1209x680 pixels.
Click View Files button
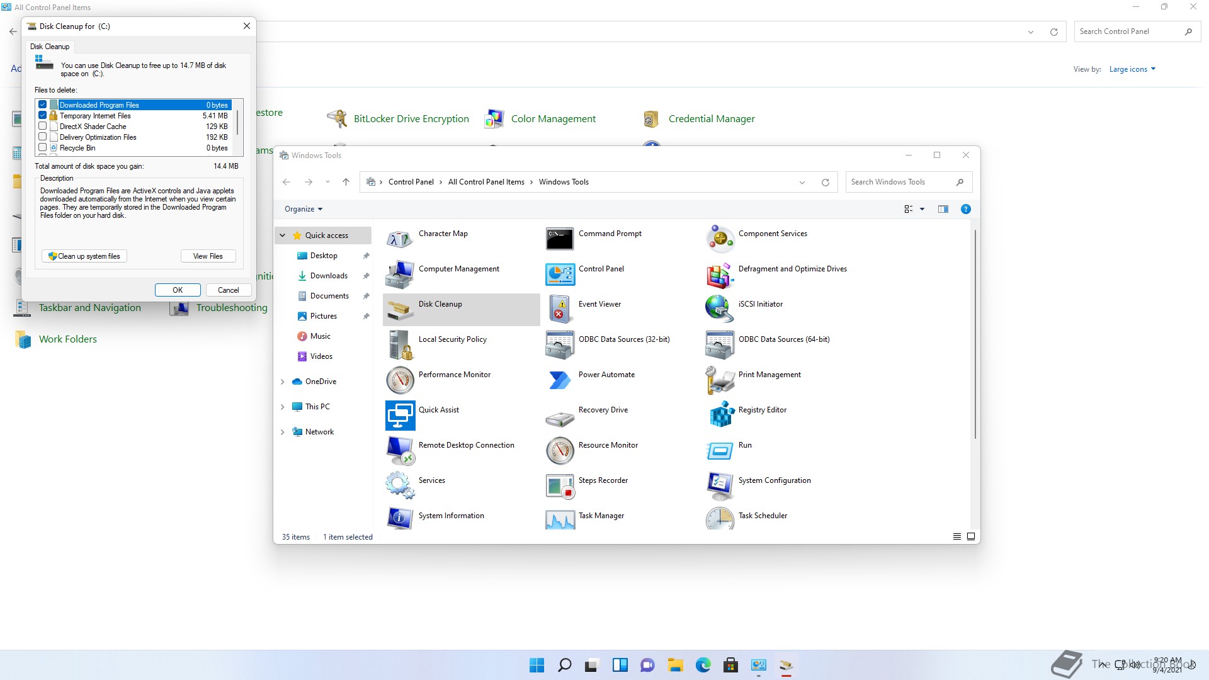(208, 256)
